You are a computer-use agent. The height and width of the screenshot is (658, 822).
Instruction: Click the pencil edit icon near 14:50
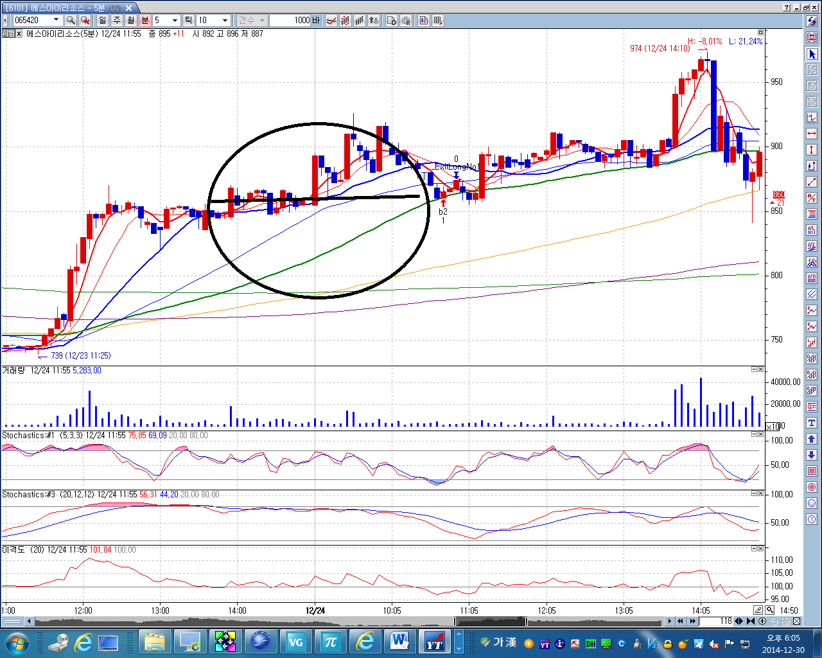click(758, 610)
